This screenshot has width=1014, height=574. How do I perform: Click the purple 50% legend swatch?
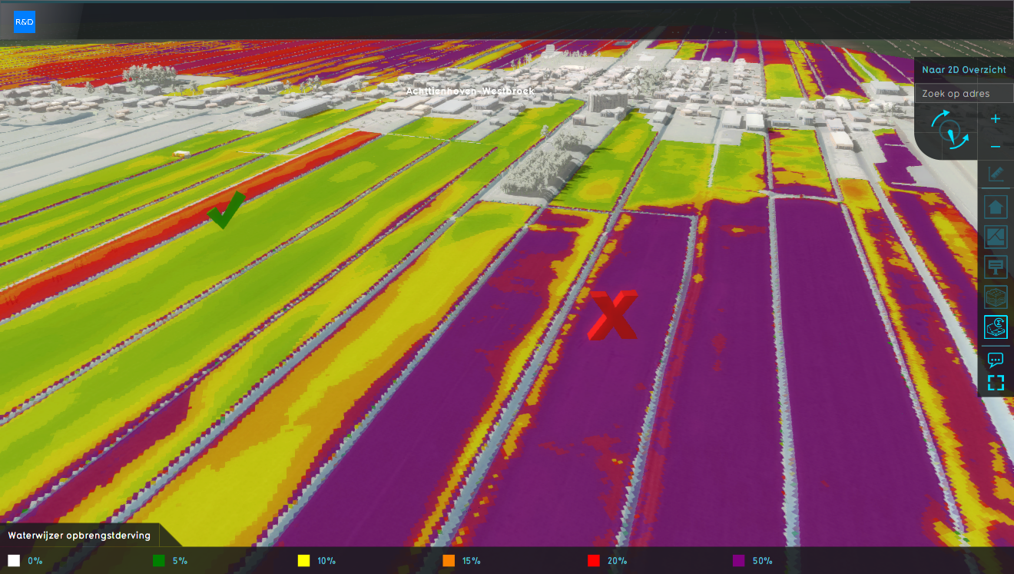point(738,561)
